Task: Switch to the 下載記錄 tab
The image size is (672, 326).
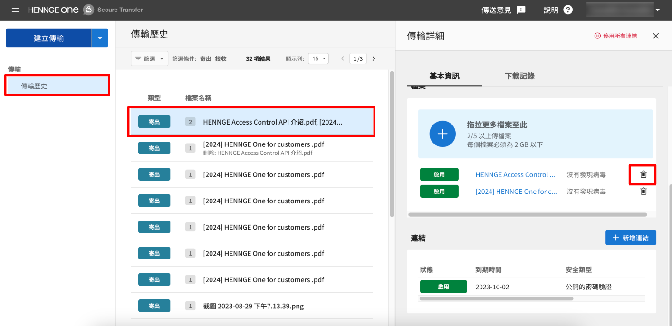Action: tap(519, 76)
